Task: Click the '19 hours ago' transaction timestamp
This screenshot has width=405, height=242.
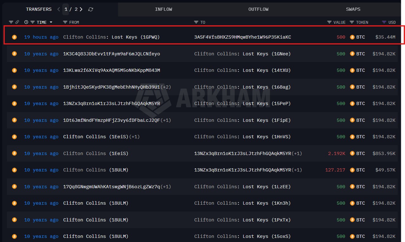Action: pyautogui.click(x=41, y=37)
